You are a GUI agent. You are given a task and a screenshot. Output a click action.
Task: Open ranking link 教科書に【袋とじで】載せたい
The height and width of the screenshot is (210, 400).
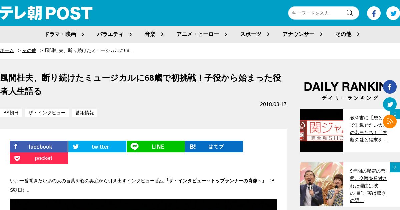click(369, 129)
